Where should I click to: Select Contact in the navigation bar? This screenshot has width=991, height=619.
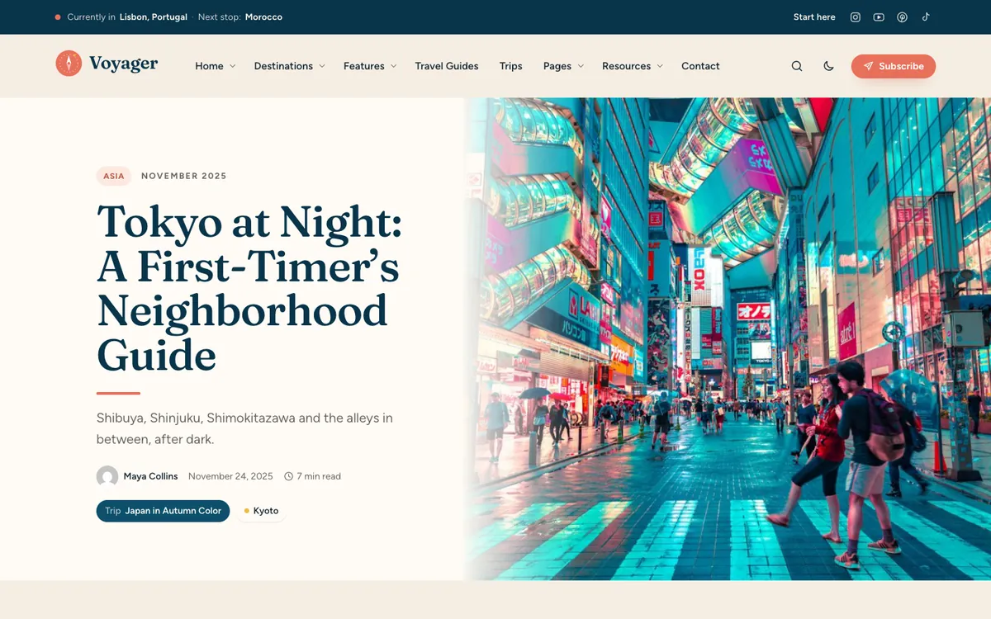[x=700, y=66]
